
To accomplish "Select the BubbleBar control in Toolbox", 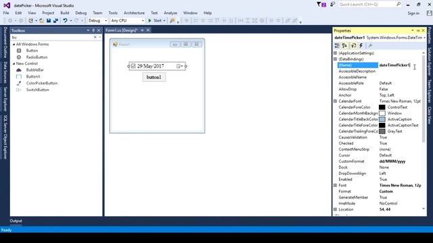I will tap(35, 70).
